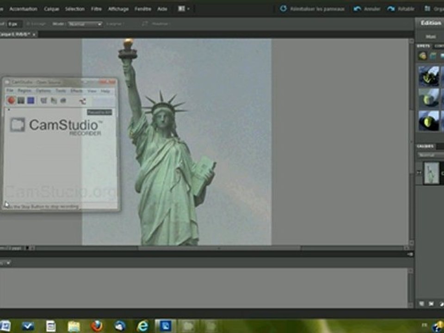The width and height of the screenshot is (444, 333).
Task: Launch Firefox from the taskbar
Action: [97, 326]
